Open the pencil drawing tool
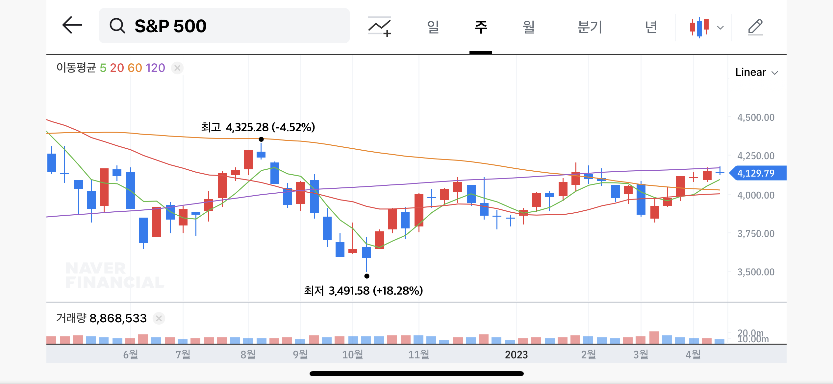This screenshot has width=833, height=384. click(x=755, y=27)
